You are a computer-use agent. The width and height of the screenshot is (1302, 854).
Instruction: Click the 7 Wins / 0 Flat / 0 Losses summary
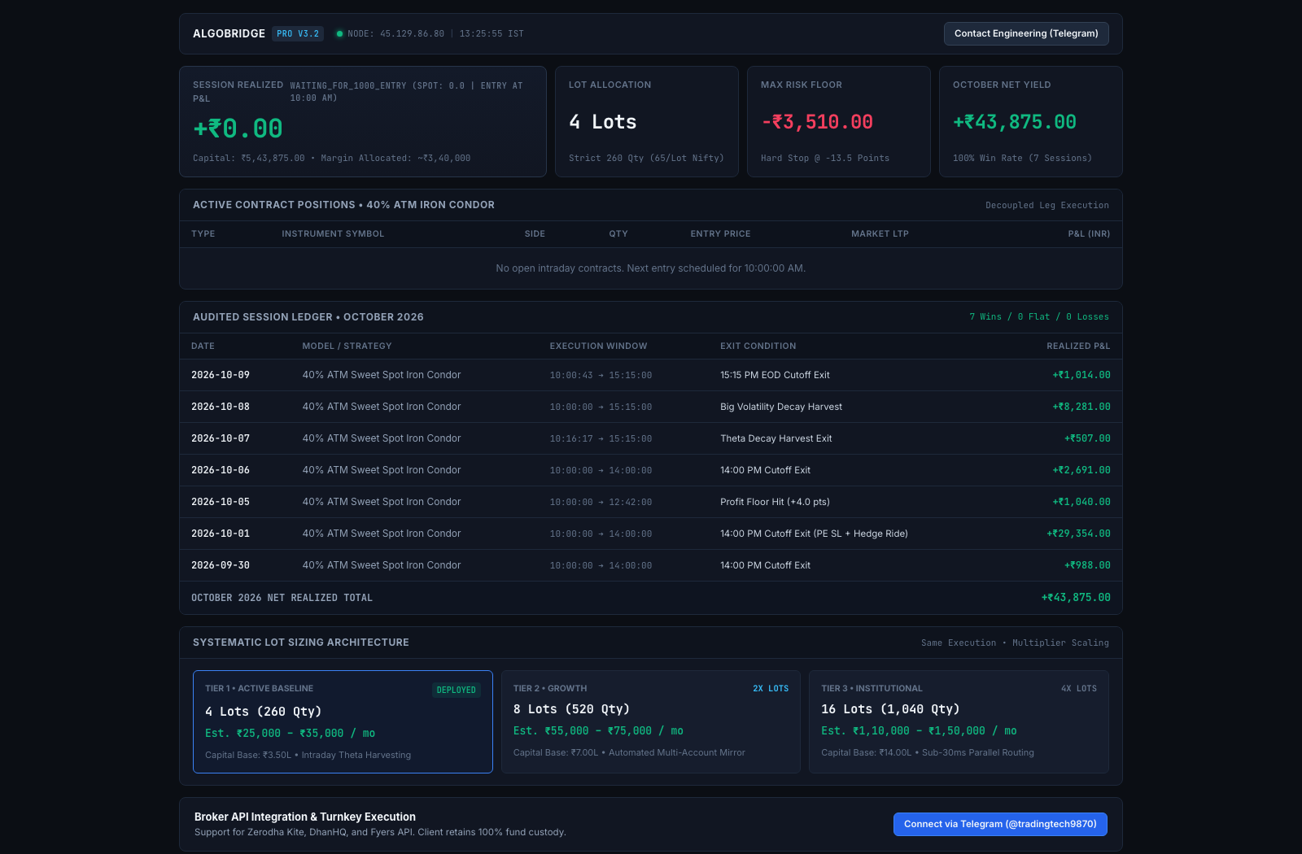[1039, 317]
